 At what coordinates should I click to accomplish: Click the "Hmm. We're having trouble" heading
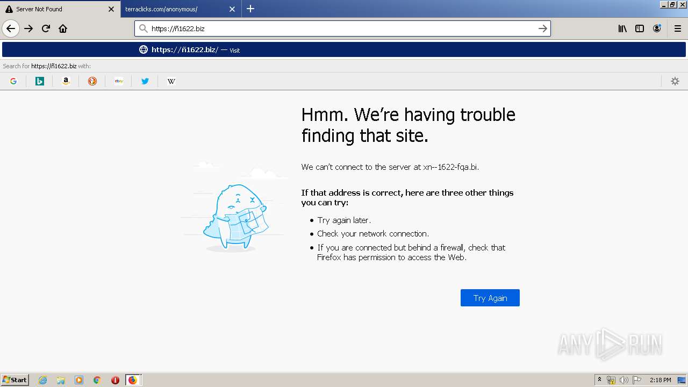tap(408, 114)
